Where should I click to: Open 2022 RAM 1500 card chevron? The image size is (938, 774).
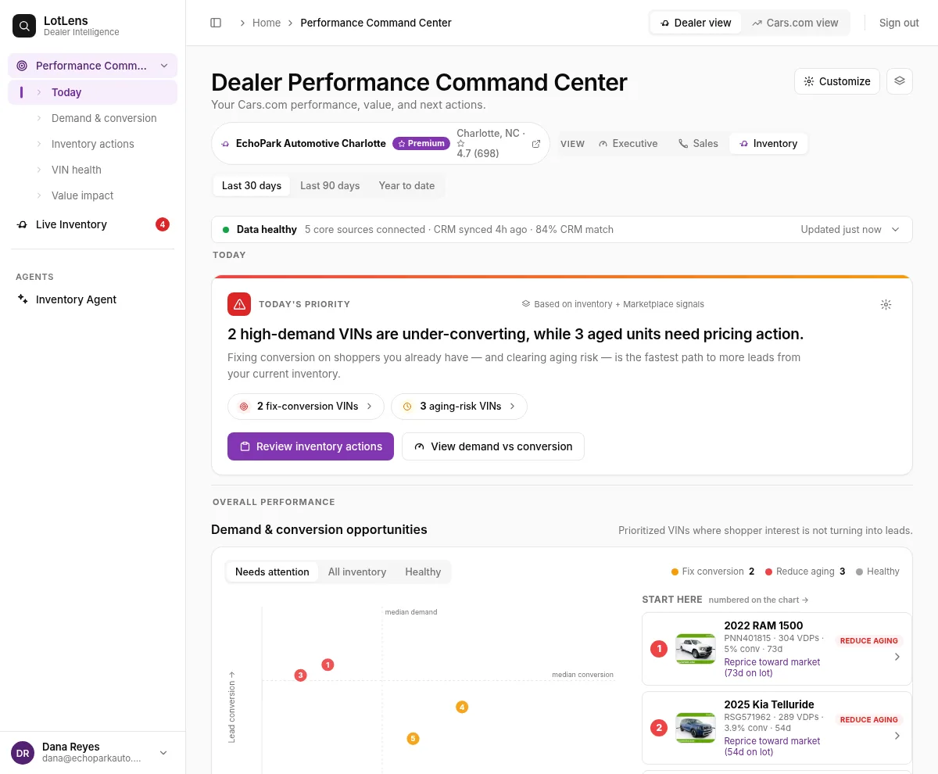(897, 657)
